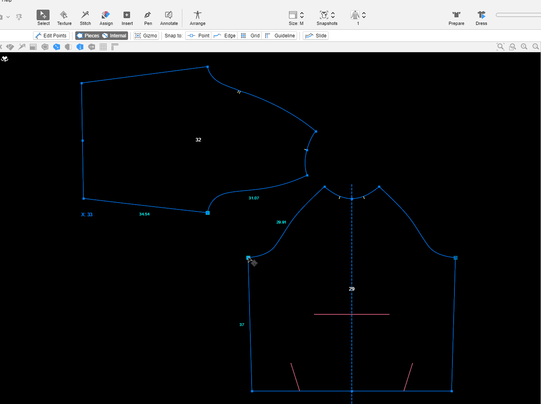This screenshot has width=541, height=404.
Task: Activate the Texture tool
Action: click(x=64, y=18)
